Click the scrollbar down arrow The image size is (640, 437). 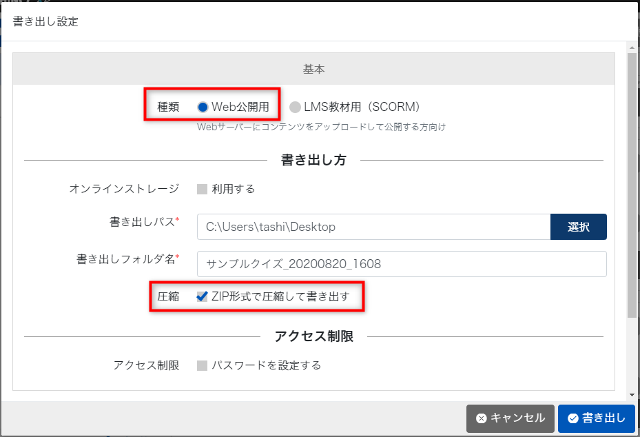point(632,395)
